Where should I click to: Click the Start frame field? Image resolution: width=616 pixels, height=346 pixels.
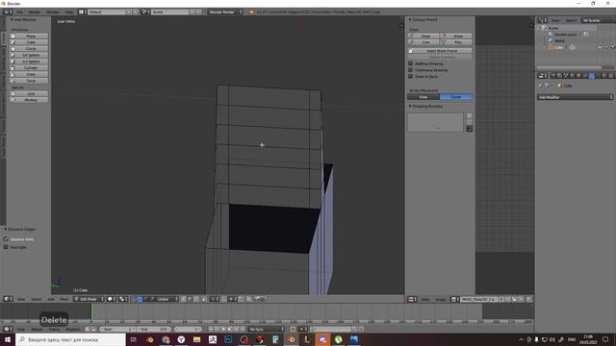[x=117, y=329]
